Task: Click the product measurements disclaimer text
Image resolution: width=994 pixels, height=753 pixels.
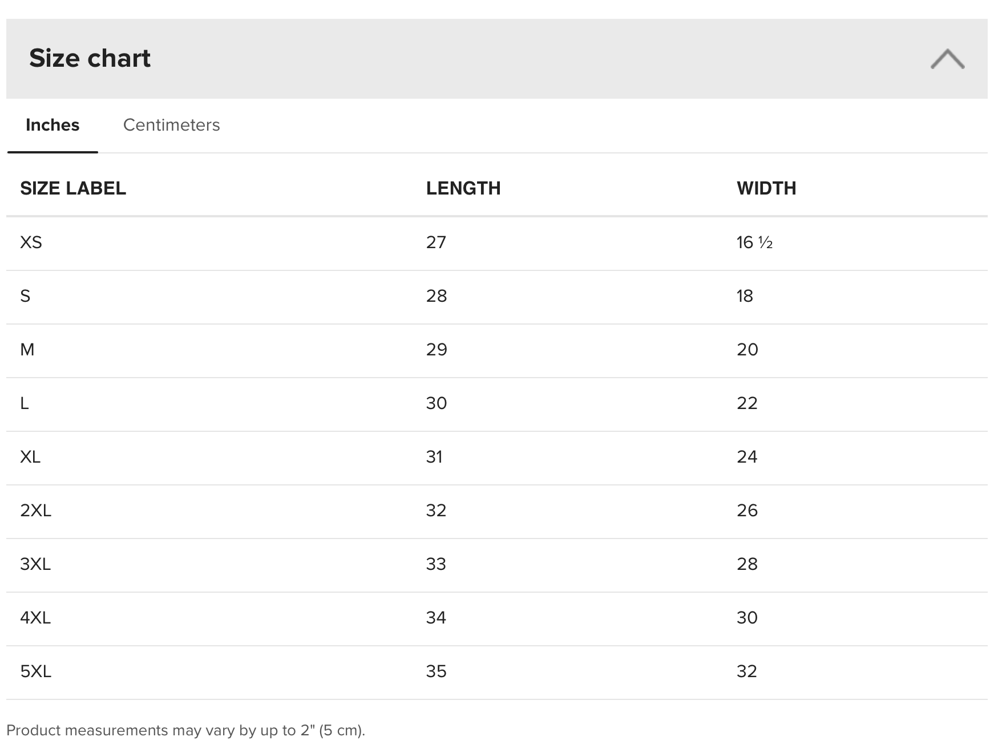Action: tap(185, 730)
